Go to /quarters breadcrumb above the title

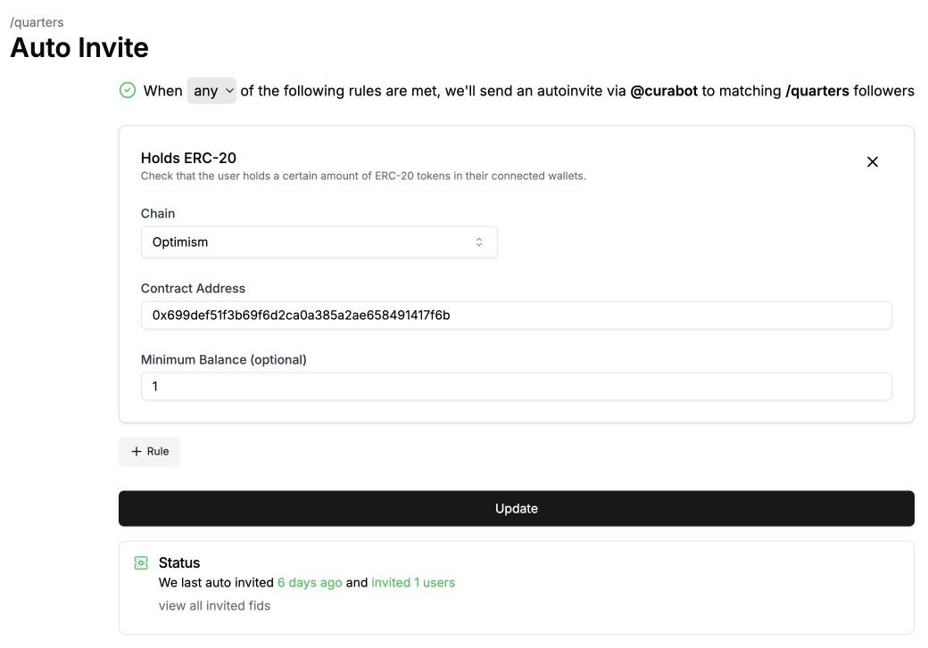pyautogui.click(x=37, y=22)
